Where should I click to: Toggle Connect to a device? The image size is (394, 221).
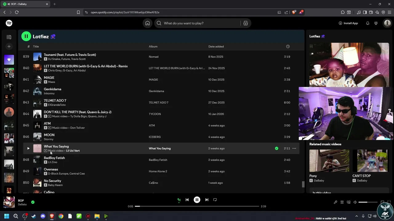[x=349, y=202]
